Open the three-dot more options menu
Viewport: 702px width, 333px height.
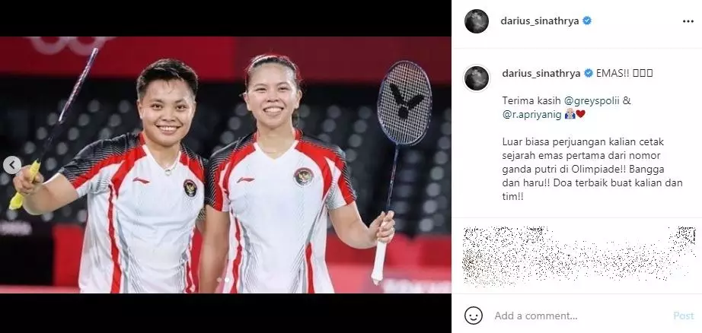coord(688,21)
